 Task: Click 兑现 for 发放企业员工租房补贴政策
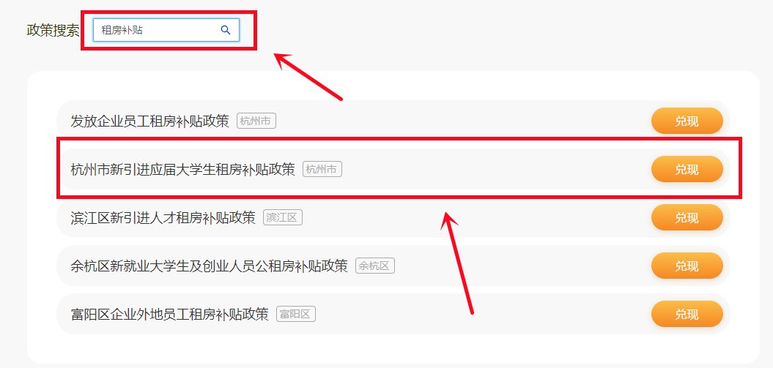click(687, 121)
